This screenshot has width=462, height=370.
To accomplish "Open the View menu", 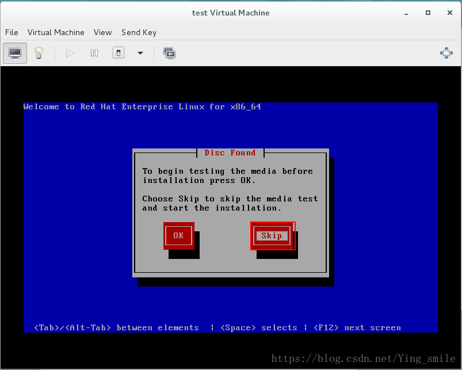I will [x=102, y=32].
